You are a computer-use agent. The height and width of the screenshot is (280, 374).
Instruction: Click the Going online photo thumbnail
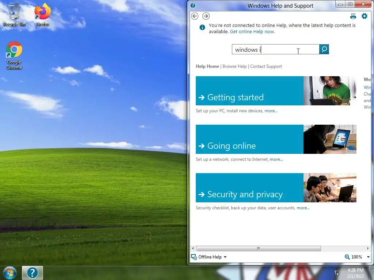(330, 139)
